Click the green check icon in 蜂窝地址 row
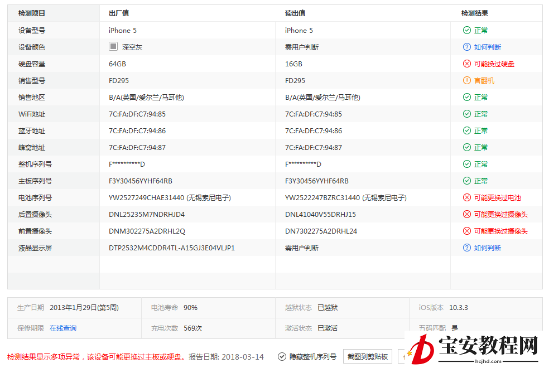This screenshot has width=544, height=368. pos(466,147)
